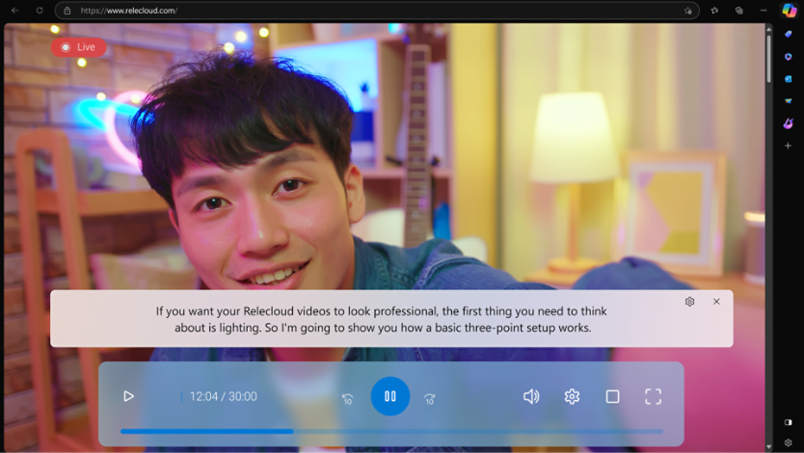Viewport: 804px width, 453px height.
Task: Mute the video with the speaker icon
Action: coord(531,396)
